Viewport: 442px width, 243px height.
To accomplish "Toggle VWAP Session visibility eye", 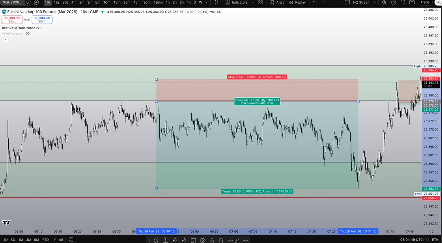I will 28,34.
